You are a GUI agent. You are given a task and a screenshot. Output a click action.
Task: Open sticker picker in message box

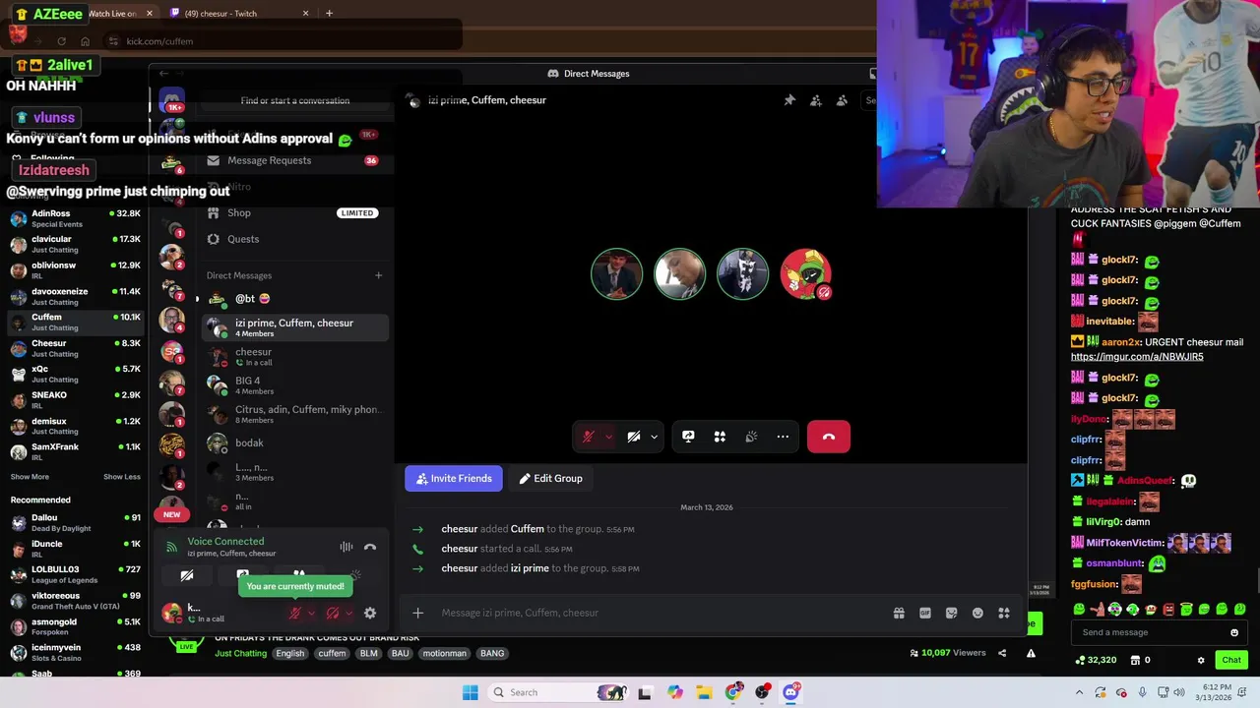(951, 613)
